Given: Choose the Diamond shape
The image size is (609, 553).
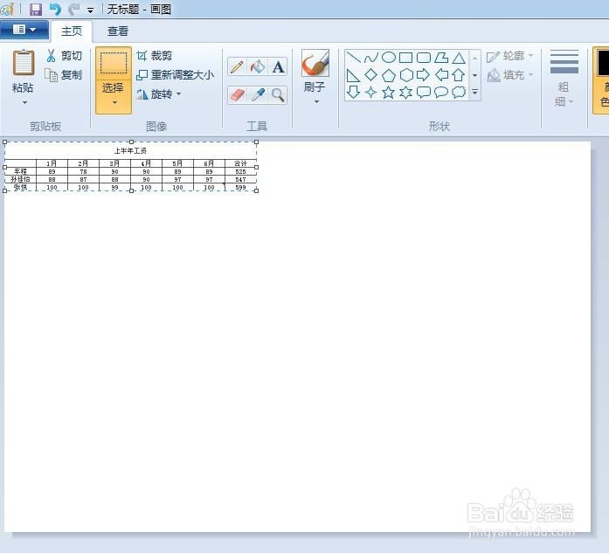Looking at the screenshot, I should [x=371, y=75].
